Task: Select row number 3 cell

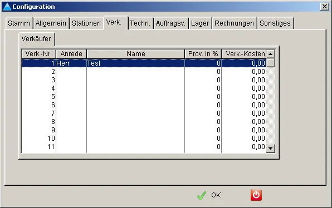Action: click(39, 80)
